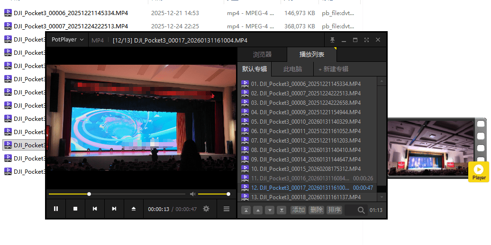This screenshot has height=245, width=491.
Task: Open the PotPlayer main menu dropdown
Action: [x=67, y=40]
